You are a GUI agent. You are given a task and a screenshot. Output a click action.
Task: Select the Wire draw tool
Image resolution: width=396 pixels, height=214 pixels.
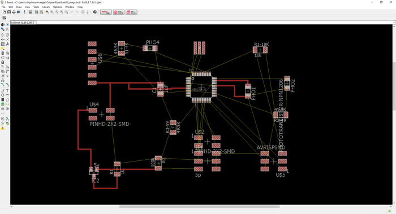(3, 90)
